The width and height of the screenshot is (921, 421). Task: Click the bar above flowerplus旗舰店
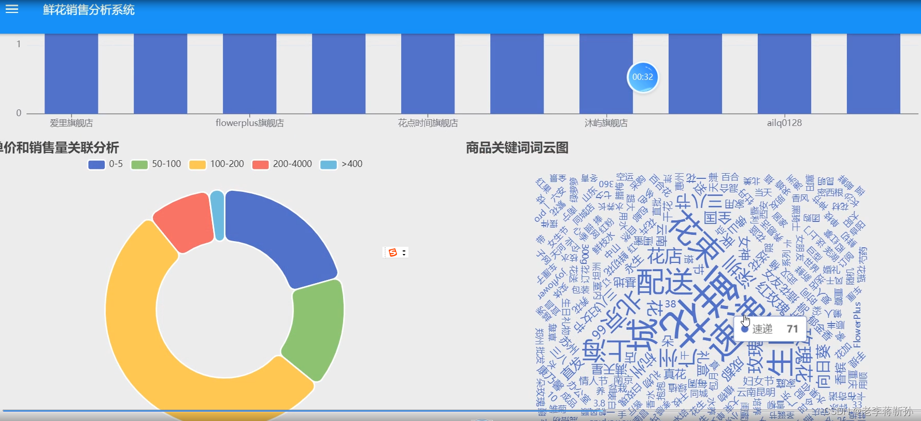point(250,74)
